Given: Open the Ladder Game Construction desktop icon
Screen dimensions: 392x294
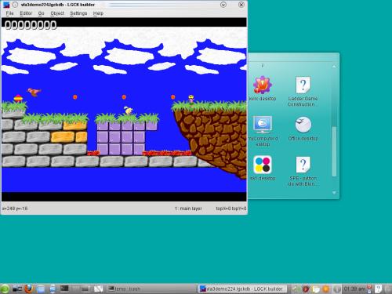Looking at the screenshot, I should click(303, 85).
